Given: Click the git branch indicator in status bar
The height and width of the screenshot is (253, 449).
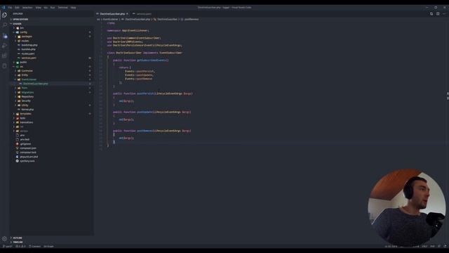Looking at the screenshot, I should click(8, 247).
